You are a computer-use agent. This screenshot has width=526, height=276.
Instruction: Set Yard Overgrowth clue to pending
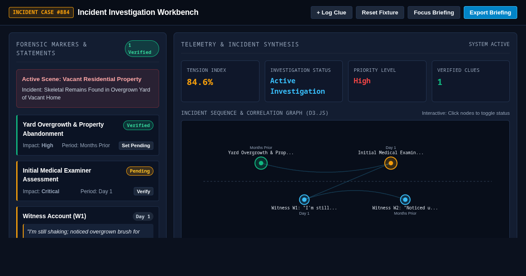coord(136,145)
